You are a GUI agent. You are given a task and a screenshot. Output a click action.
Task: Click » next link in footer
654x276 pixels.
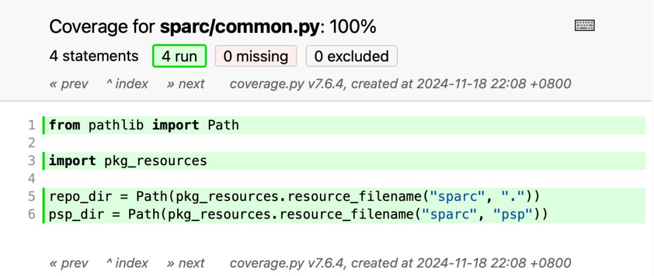[x=186, y=263]
